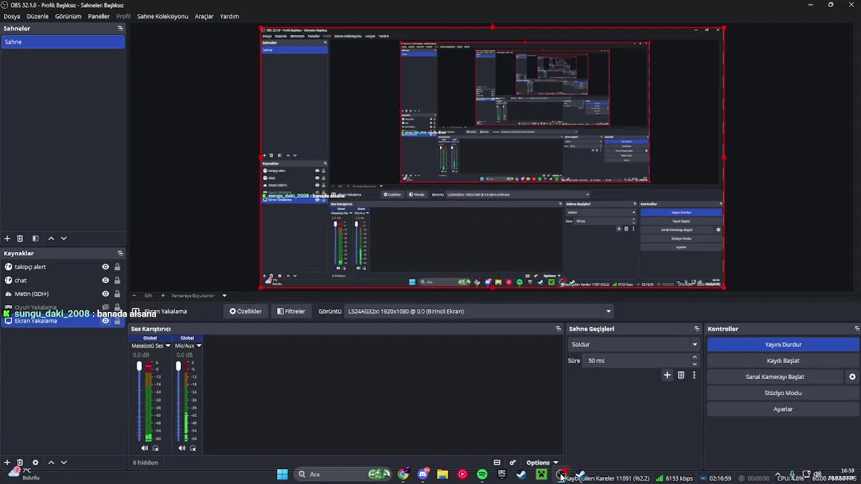Open the Sahne Koleksiyonu menu

coord(163,16)
